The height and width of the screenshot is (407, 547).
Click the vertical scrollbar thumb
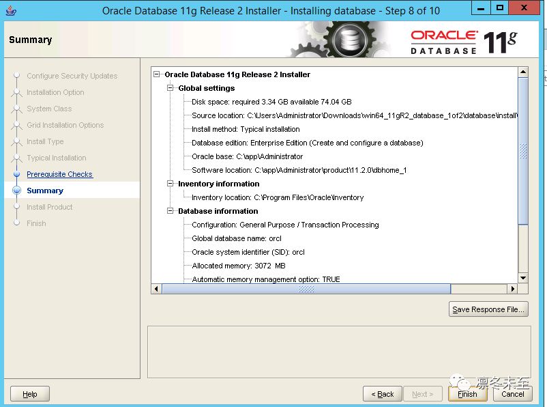point(523,151)
